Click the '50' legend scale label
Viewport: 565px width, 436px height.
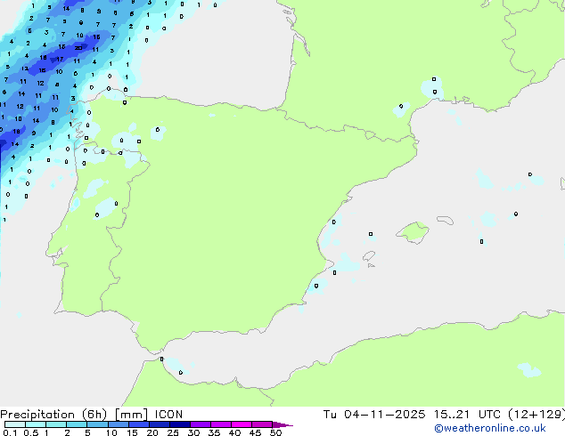click(275, 432)
